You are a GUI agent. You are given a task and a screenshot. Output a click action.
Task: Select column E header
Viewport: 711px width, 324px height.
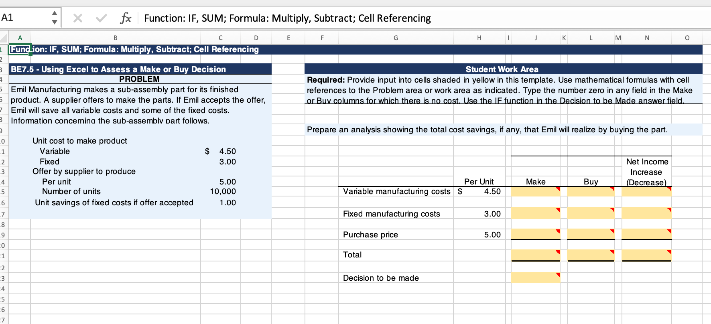288,38
